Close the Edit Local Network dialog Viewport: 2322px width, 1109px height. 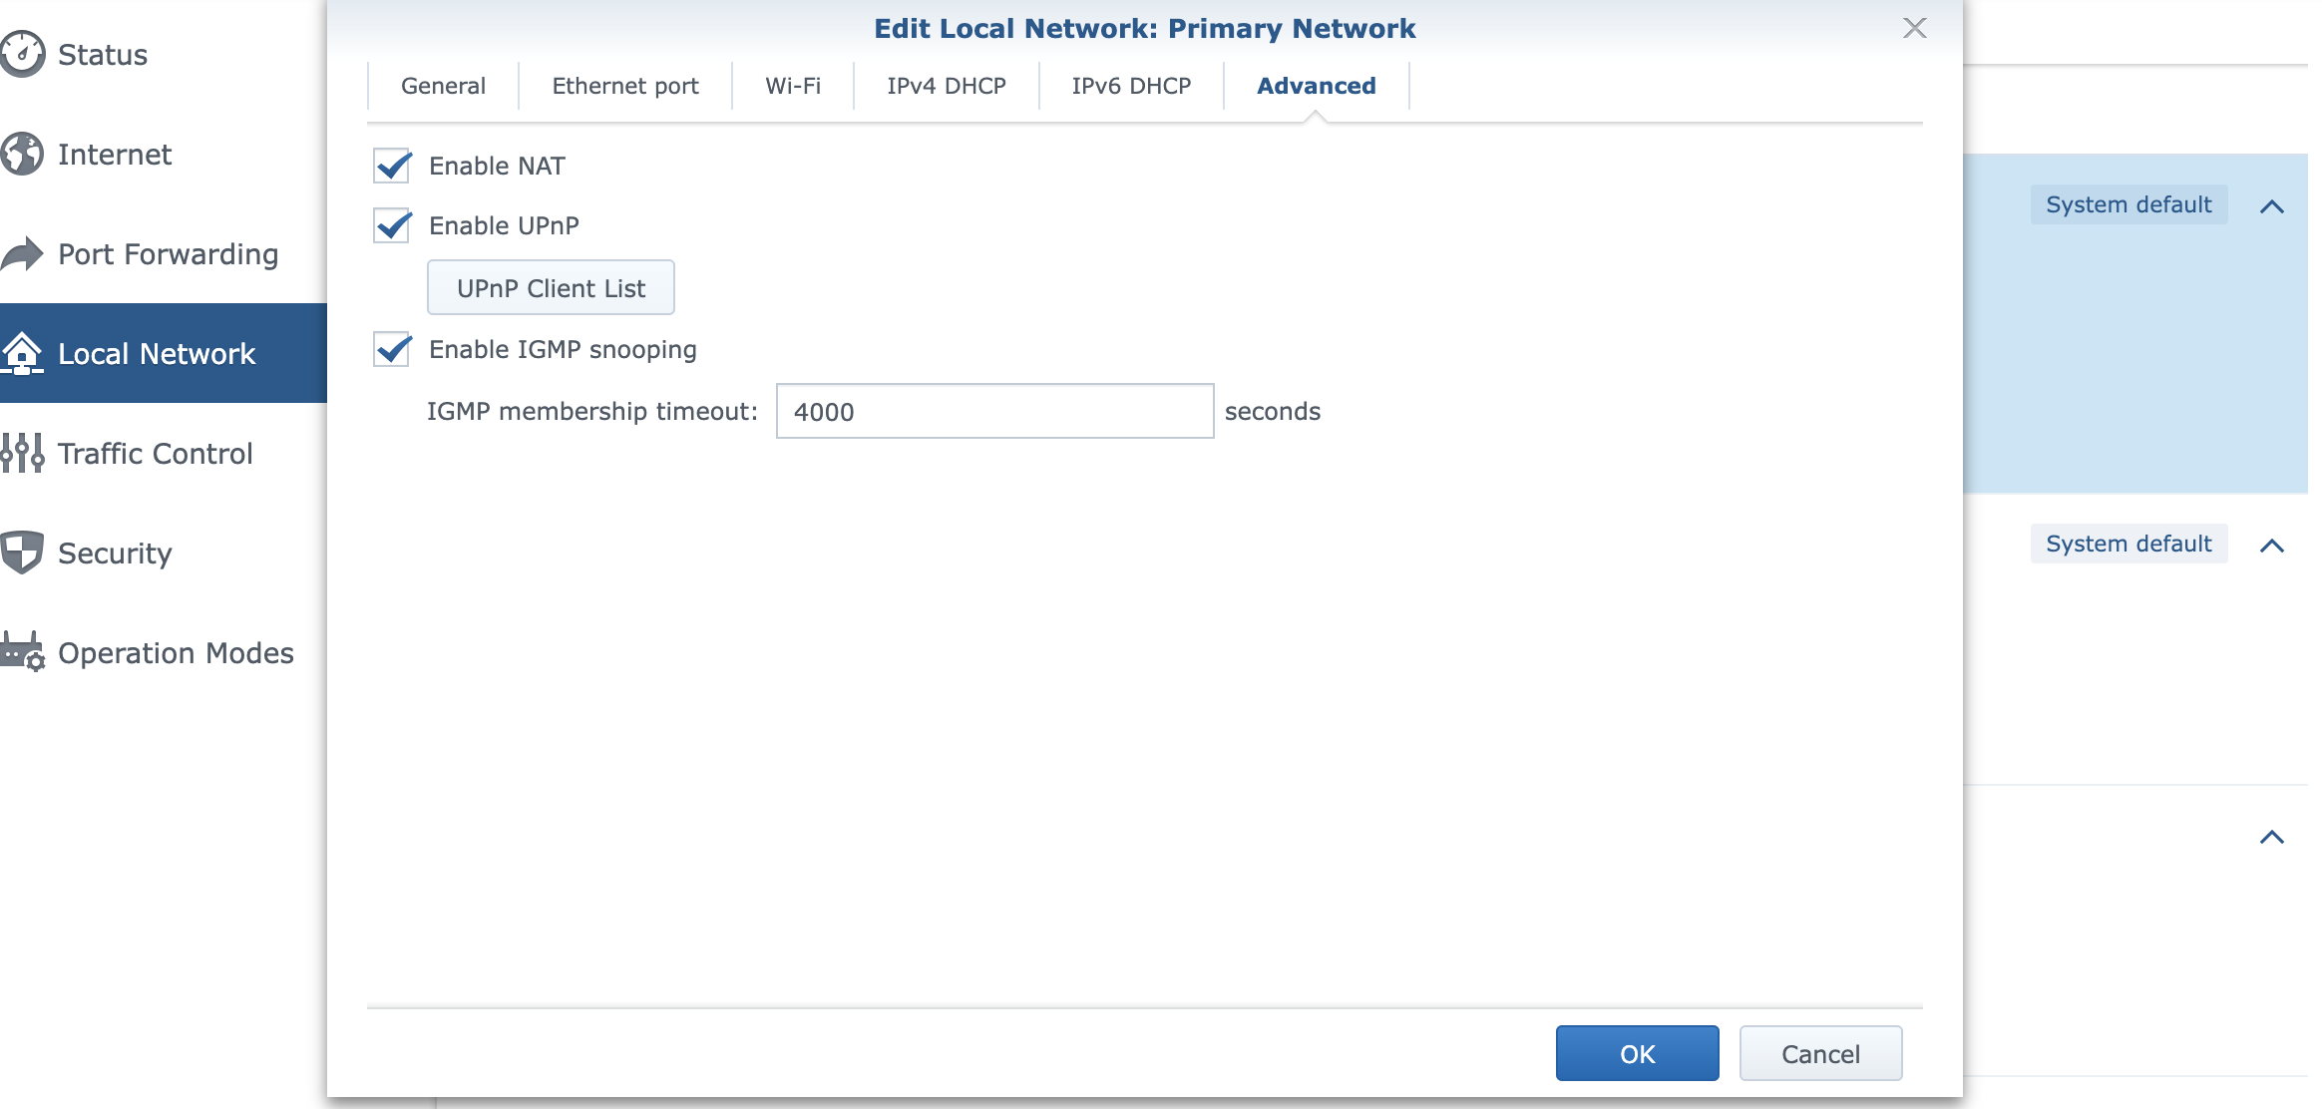point(1914,28)
